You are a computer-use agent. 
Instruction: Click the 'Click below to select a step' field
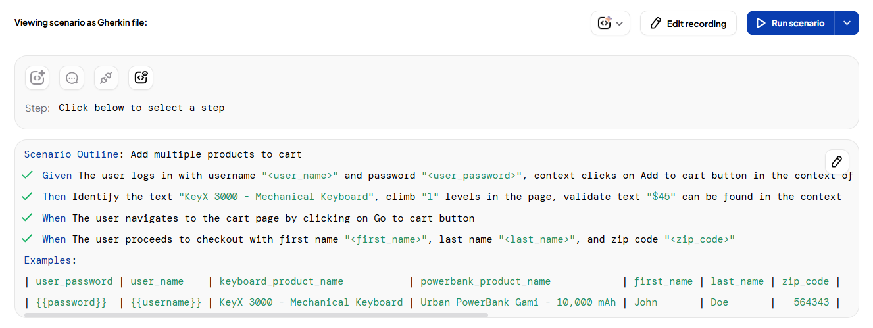pos(141,108)
